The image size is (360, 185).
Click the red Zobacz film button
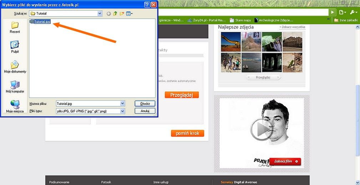pyautogui.click(x=285, y=162)
